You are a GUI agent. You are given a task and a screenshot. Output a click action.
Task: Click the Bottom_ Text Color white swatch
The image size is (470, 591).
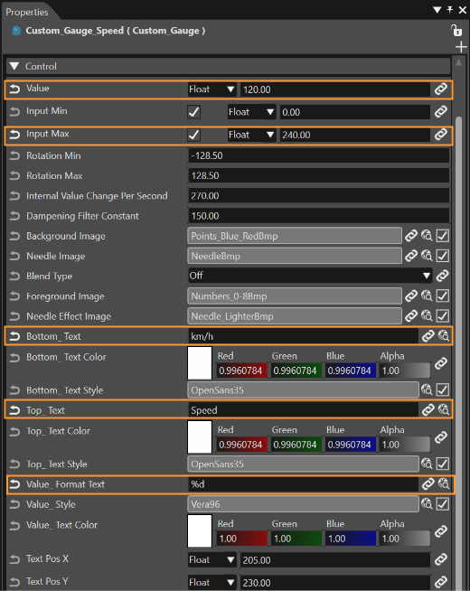point(200,363)
